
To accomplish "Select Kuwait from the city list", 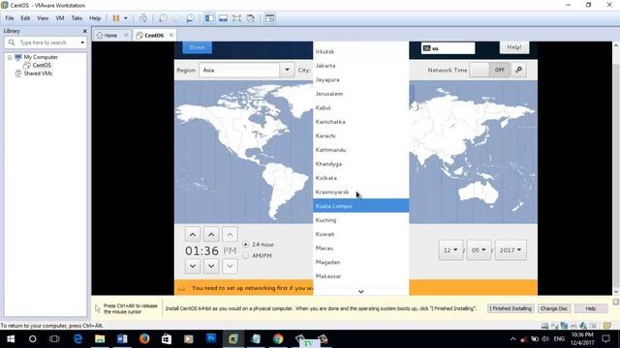I will point(361,234).
